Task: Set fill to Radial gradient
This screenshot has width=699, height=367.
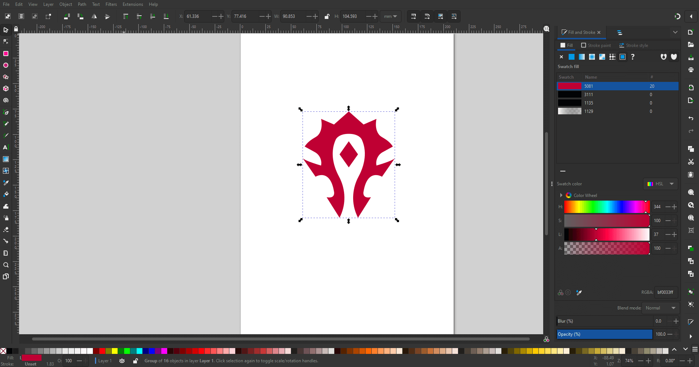Action: click(592, 57)
